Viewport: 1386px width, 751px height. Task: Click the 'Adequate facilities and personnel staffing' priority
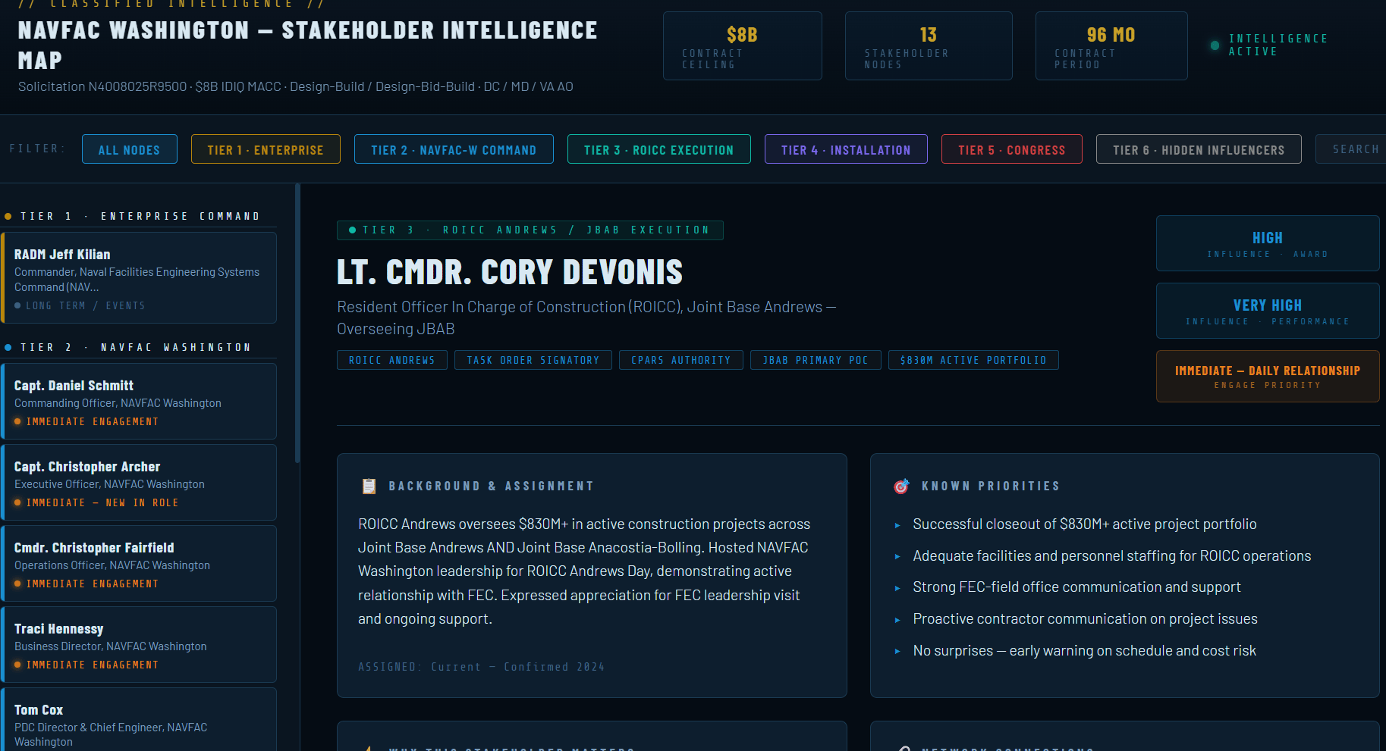click(1112, 556)
